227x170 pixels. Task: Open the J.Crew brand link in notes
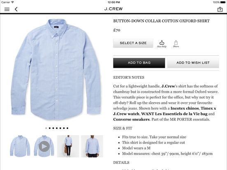click(x=168, y=86)
